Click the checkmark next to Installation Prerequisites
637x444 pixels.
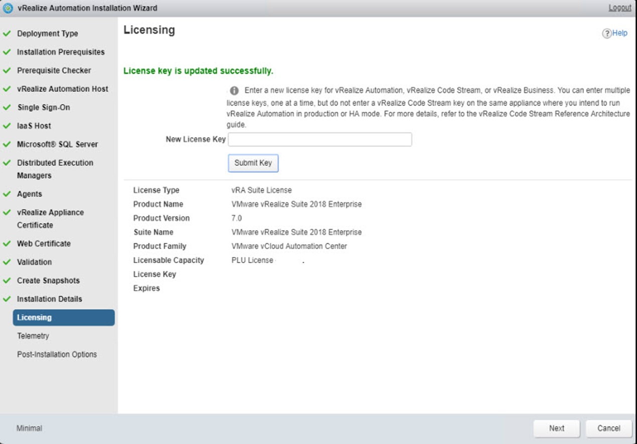[7, 52]
